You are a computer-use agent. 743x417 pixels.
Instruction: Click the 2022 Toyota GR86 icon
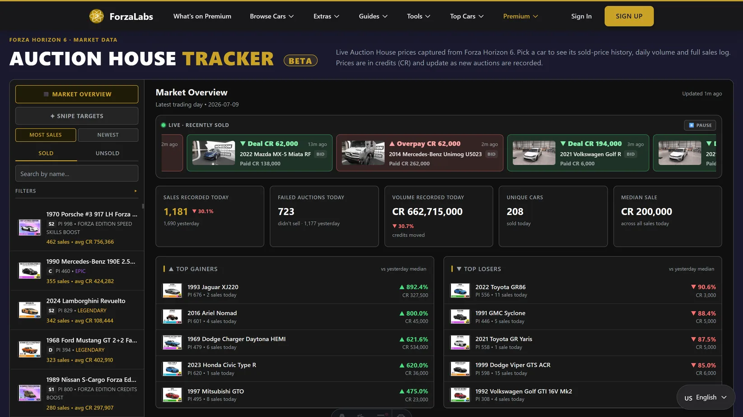point(460,291)
